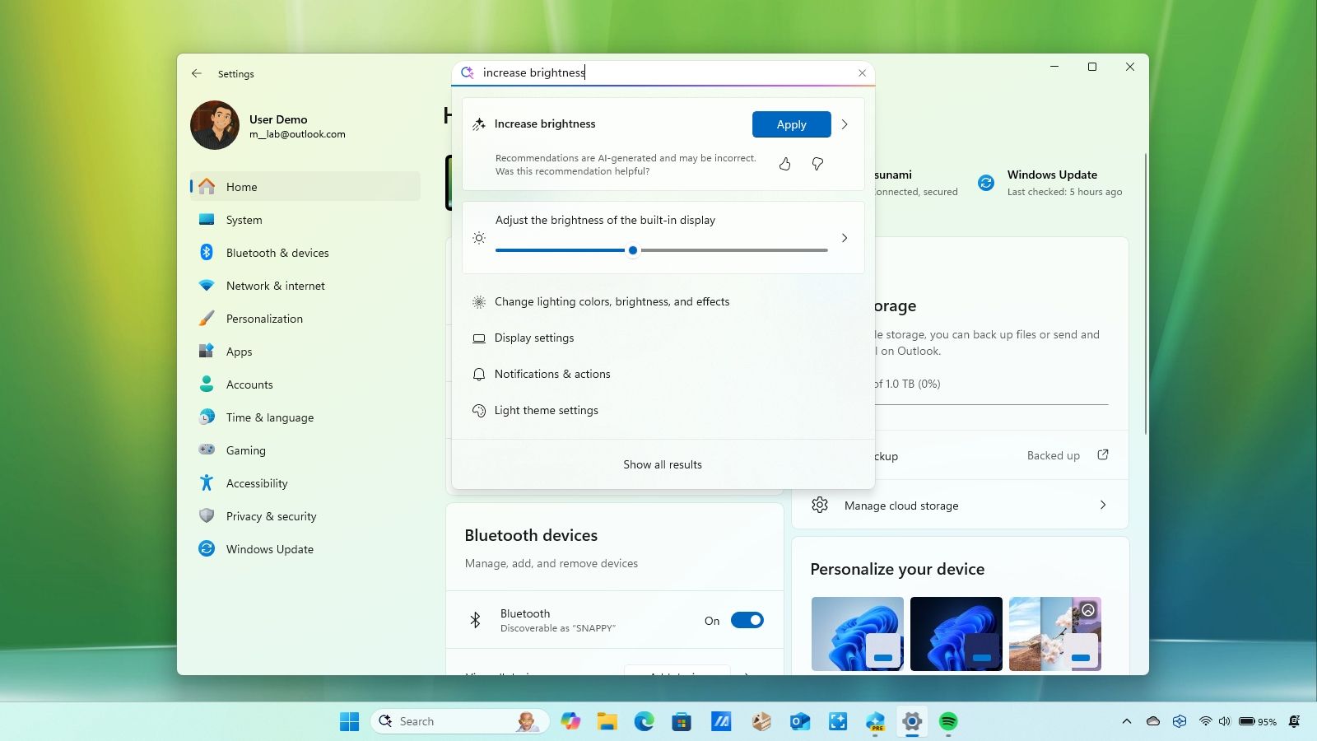Click the user profile avatar picture
1317x741 pixels.
[x=215, y=125]
